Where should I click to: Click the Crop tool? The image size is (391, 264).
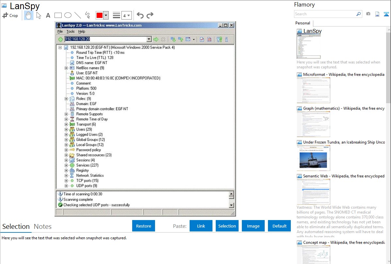coord(10,15)
